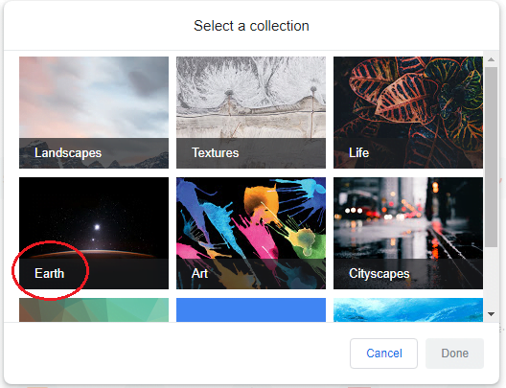Click the vertical scrollbar thumb
This screenshot has height=388, width=506.
click(492, 157)
